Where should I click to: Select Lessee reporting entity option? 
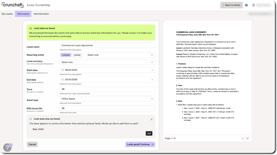coord(66,55)
